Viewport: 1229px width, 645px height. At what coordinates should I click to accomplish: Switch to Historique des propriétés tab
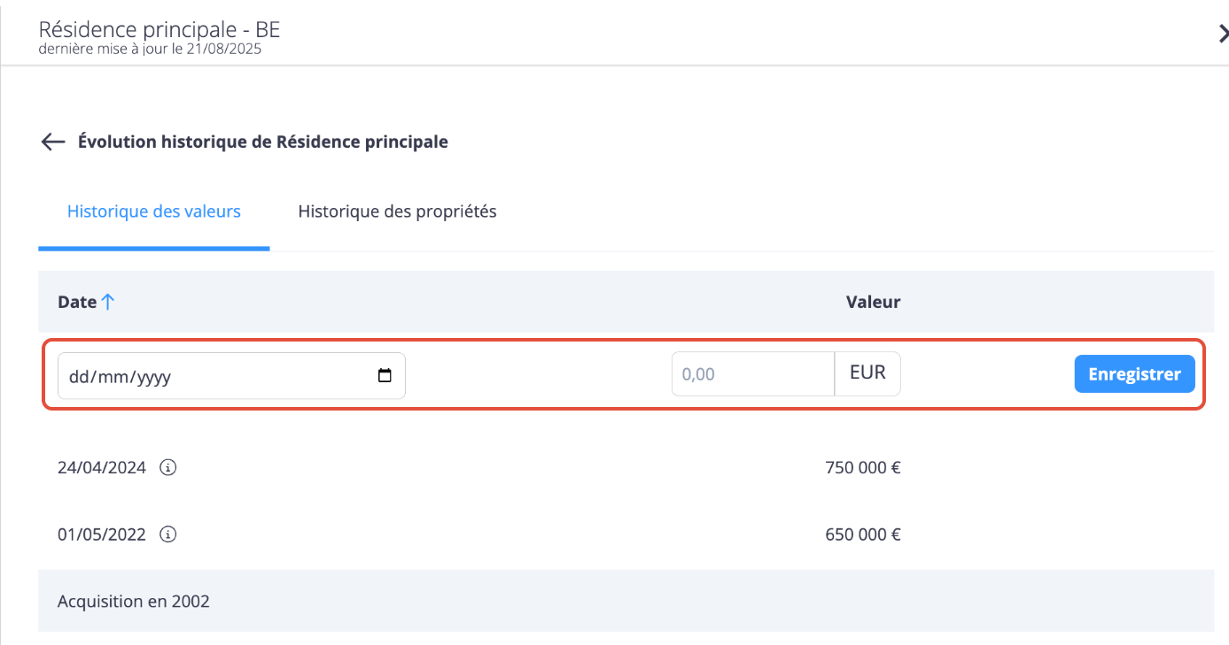click(397, 211)
